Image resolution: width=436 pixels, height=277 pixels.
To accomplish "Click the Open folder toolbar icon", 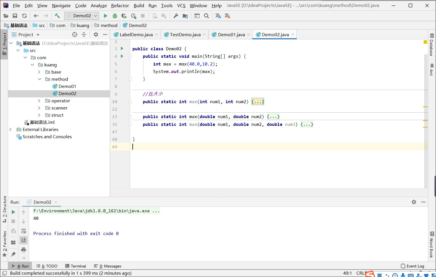I will point(6,16).
